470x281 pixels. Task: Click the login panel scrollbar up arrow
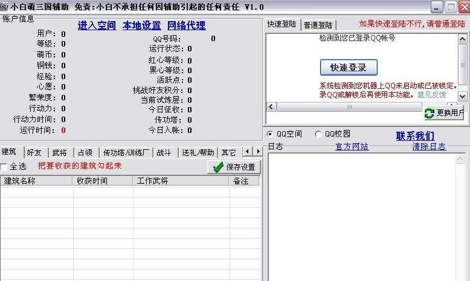click(463, 39)
